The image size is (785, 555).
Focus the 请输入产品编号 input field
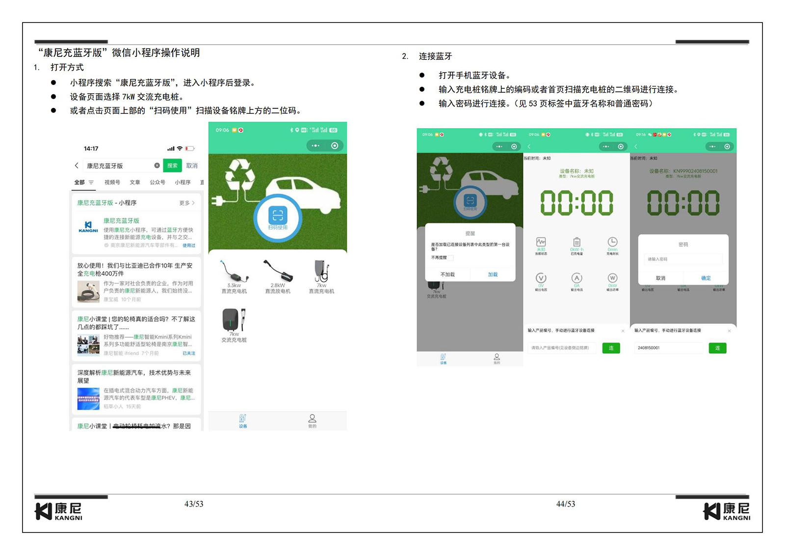(562, 348)
